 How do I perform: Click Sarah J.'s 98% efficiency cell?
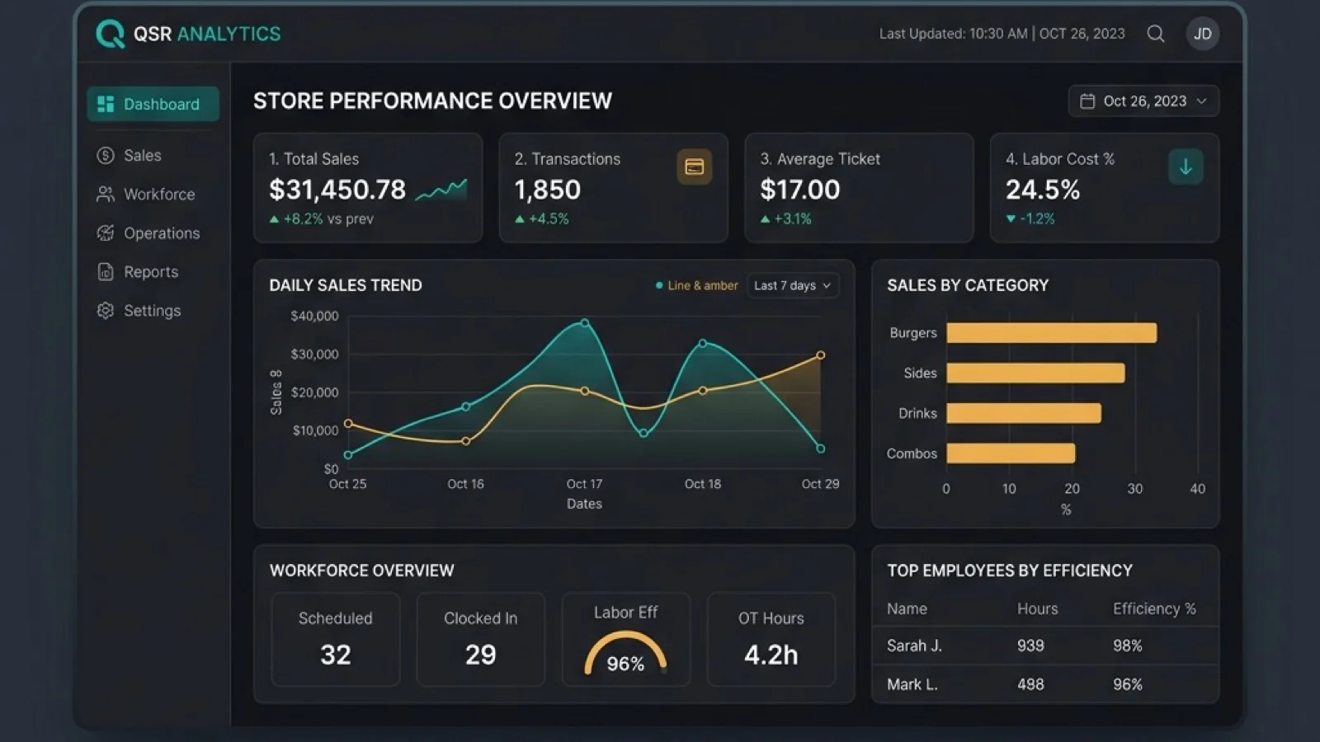click(x=1128, y=646)
